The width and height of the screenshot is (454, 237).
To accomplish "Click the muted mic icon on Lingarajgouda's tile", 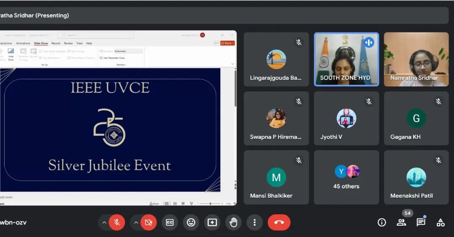I will pyautogui.click(x=299, y=42).
